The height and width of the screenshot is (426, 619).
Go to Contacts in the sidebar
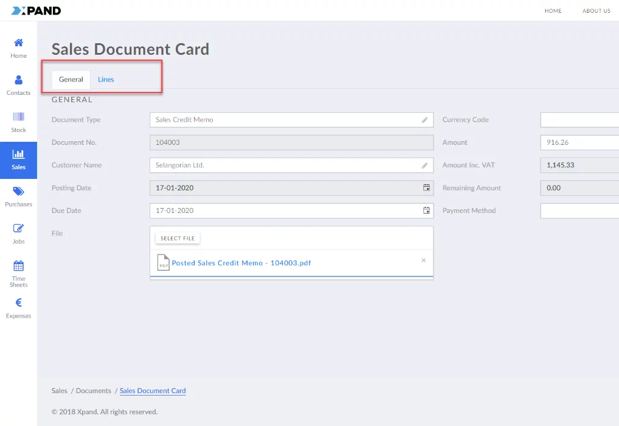[x=18, y=80]
